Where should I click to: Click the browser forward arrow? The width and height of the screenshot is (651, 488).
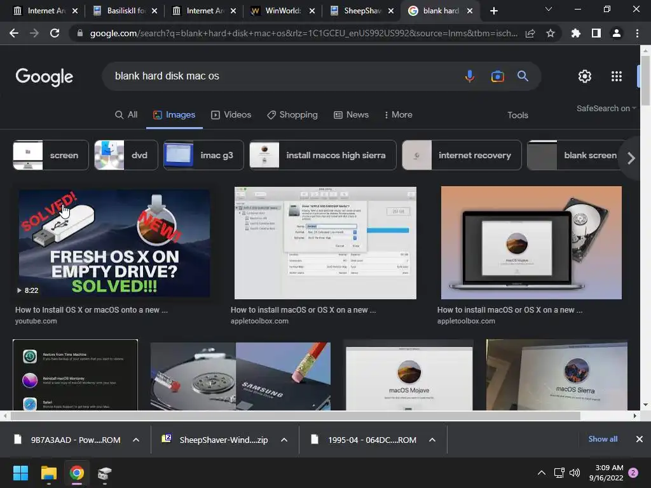(34, 33)
